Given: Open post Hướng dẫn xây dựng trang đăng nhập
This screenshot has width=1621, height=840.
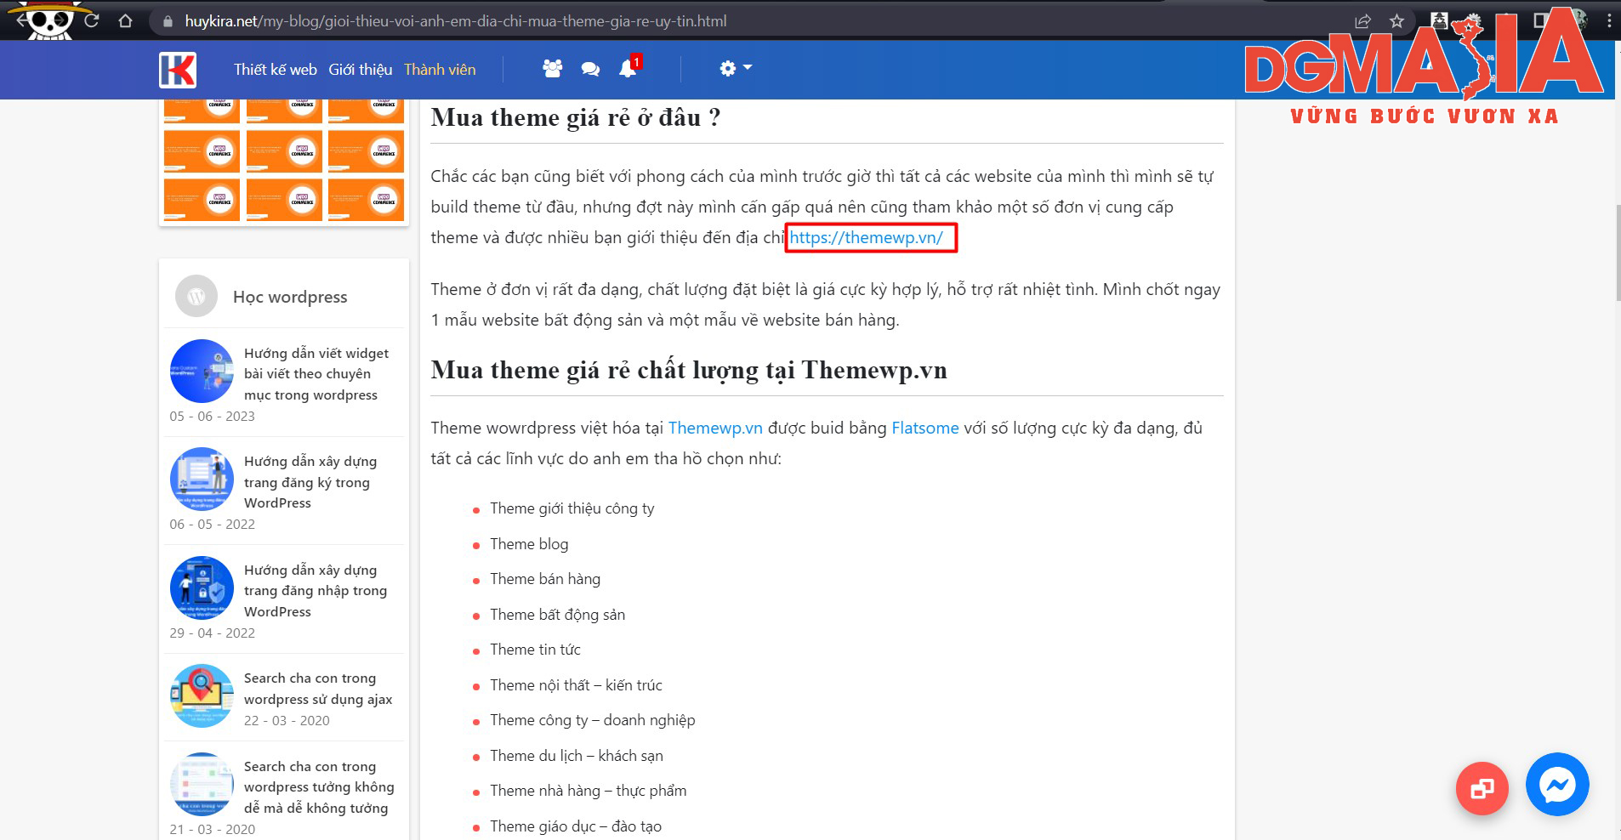Looking at the screenshot, I should point(316,591).
